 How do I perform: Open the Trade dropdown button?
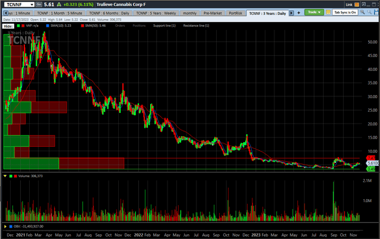coord(313,12)
